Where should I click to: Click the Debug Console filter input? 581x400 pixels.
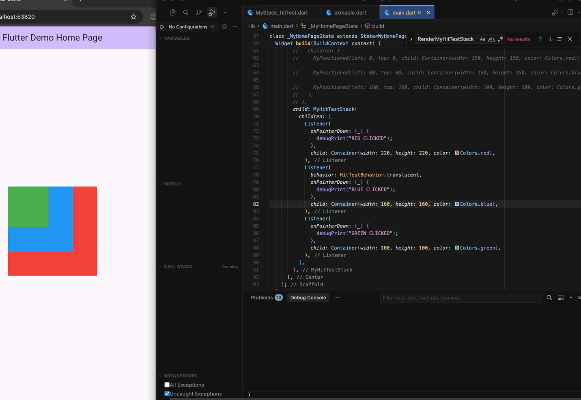tap(460, 298)
